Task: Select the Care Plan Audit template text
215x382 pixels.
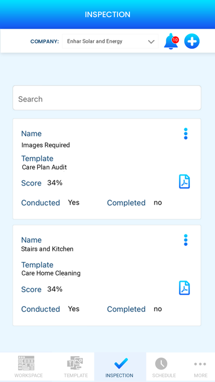Action: [44, 167]
